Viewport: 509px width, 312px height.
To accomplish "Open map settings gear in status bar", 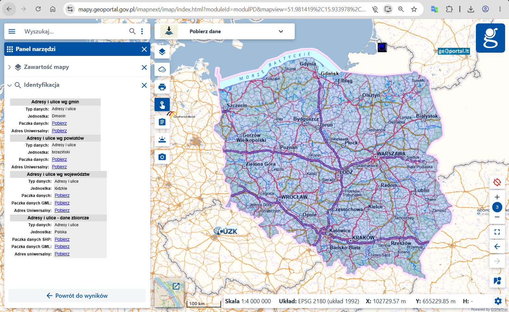I will [498, 301].
